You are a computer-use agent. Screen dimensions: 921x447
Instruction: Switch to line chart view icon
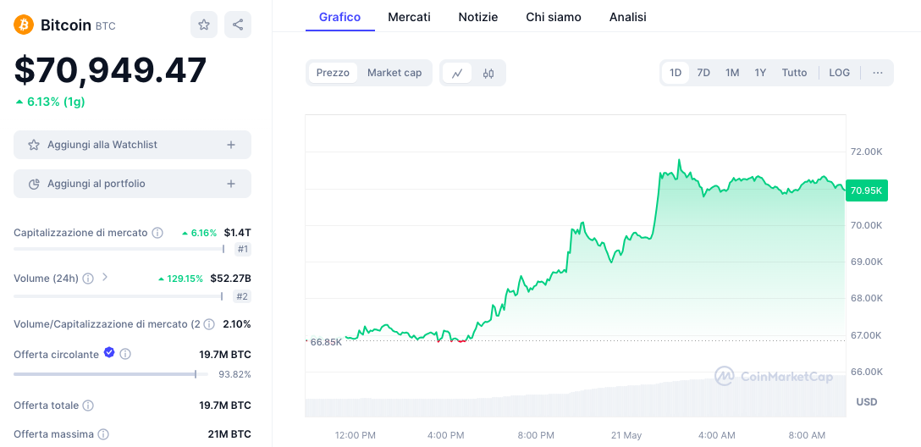[457, 73]
